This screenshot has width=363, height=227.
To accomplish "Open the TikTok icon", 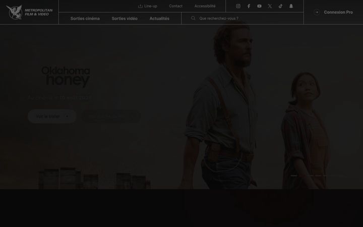I will (280, 6).
